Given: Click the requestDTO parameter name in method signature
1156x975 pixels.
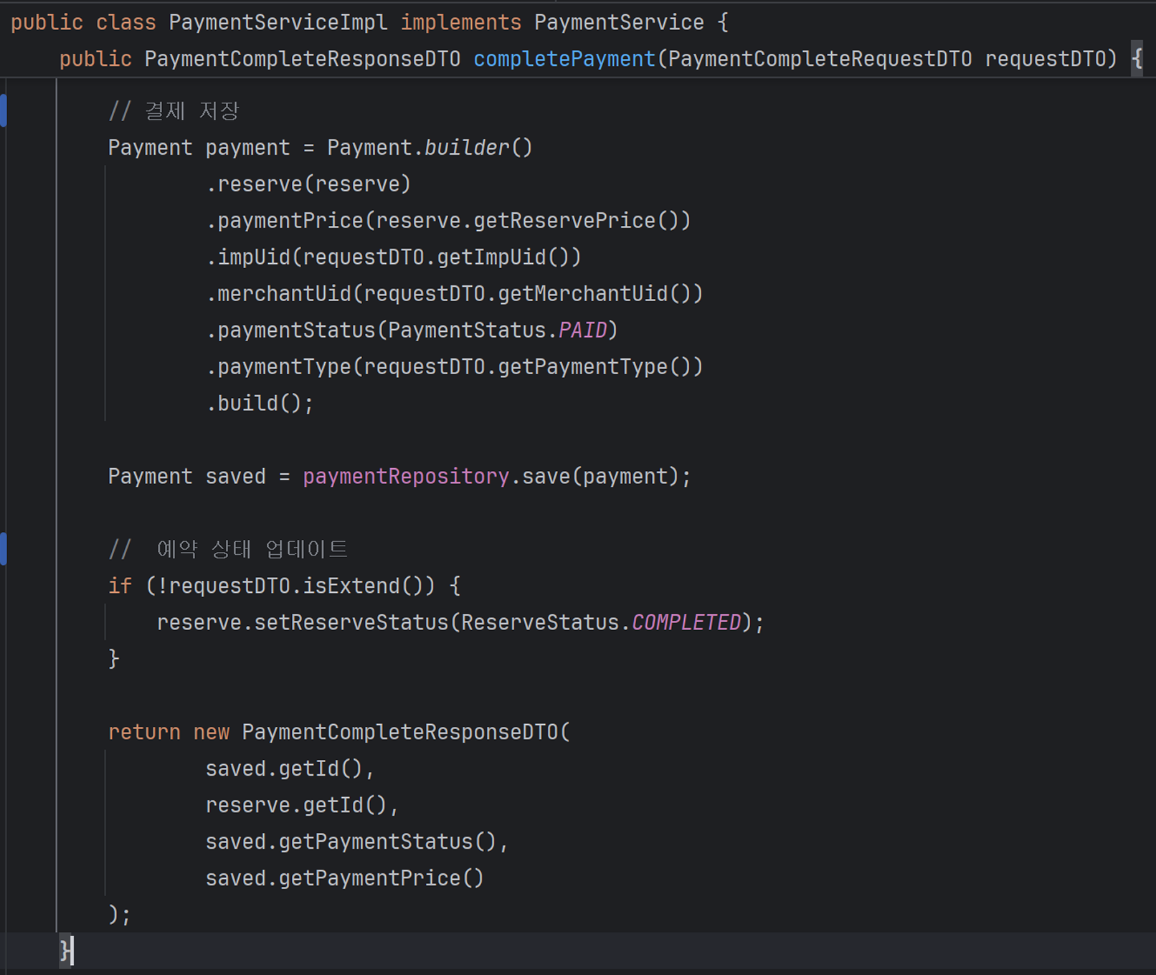Looking at the screenshot, I should point(1045,60).
